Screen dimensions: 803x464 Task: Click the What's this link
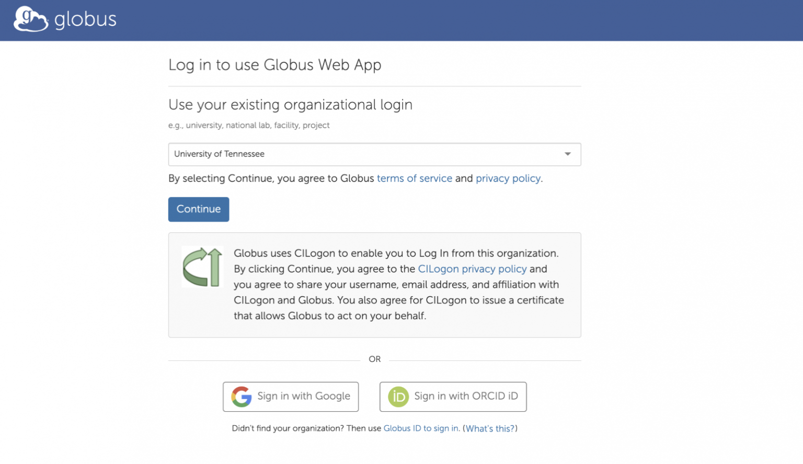tap(489, 428)
